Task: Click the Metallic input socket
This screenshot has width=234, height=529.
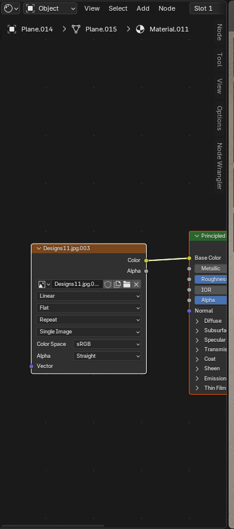Action: (189, 269)
